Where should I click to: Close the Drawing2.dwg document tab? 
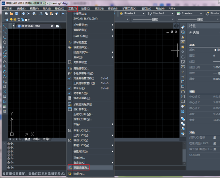[52, 26]
